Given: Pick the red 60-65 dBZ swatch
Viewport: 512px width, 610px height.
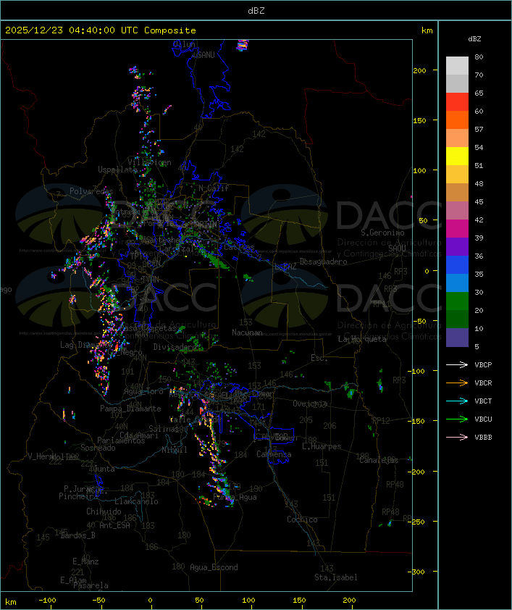Looking at the screenshot, I should click(457, 102).
